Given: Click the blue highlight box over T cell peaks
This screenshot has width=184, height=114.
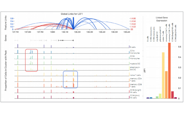Looking at the screenshot, I should point(70,79).
